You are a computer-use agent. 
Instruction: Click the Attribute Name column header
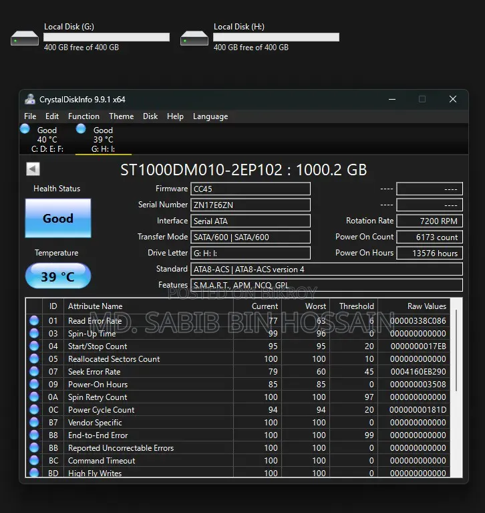point(148,306)
